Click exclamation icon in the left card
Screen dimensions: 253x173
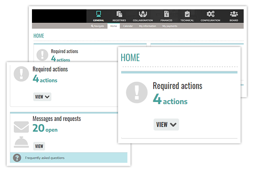coord(21,74)
